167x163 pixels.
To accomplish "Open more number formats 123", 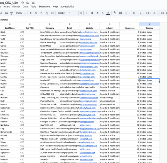I will [52, 13].
